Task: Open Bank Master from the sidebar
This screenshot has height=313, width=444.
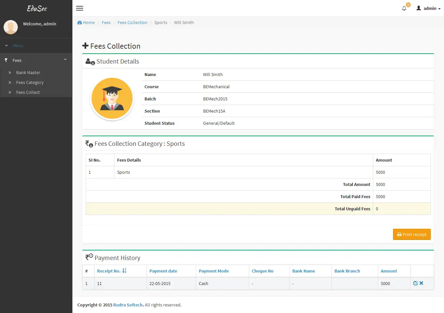Action: click(x=28, y=72)
